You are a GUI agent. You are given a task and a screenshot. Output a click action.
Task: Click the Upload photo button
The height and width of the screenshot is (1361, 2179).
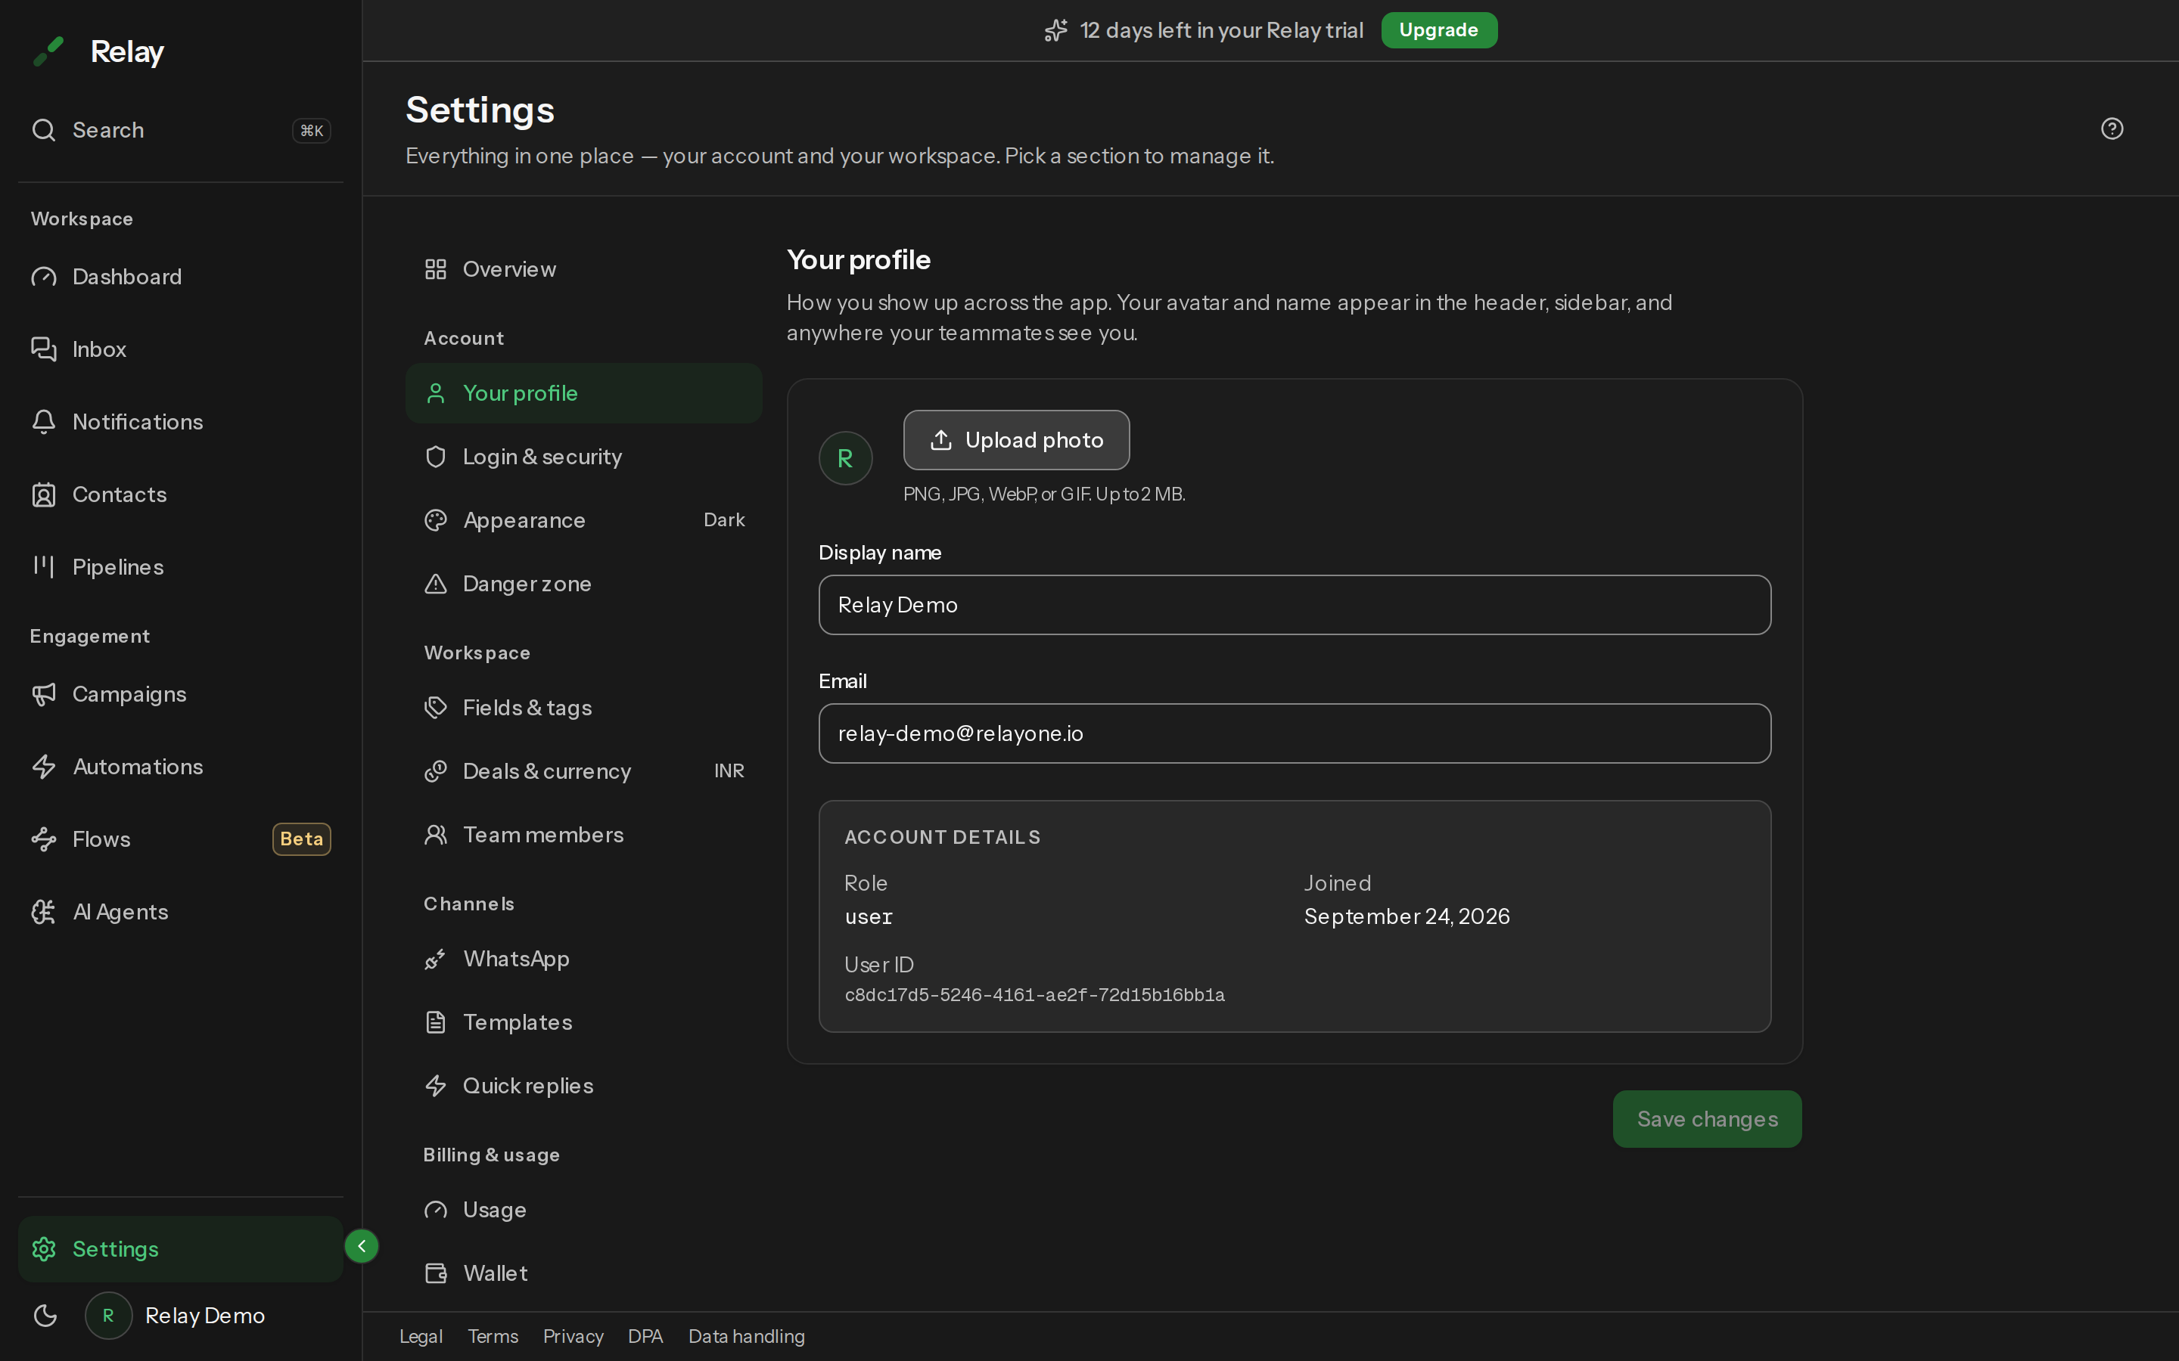point(1017,440)
